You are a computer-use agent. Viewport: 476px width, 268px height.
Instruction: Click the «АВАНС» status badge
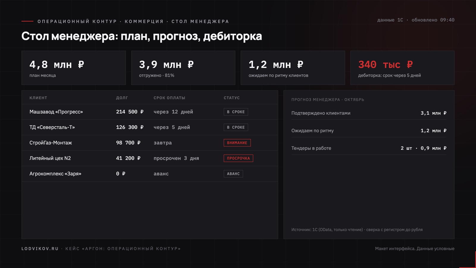coord(233,174)
